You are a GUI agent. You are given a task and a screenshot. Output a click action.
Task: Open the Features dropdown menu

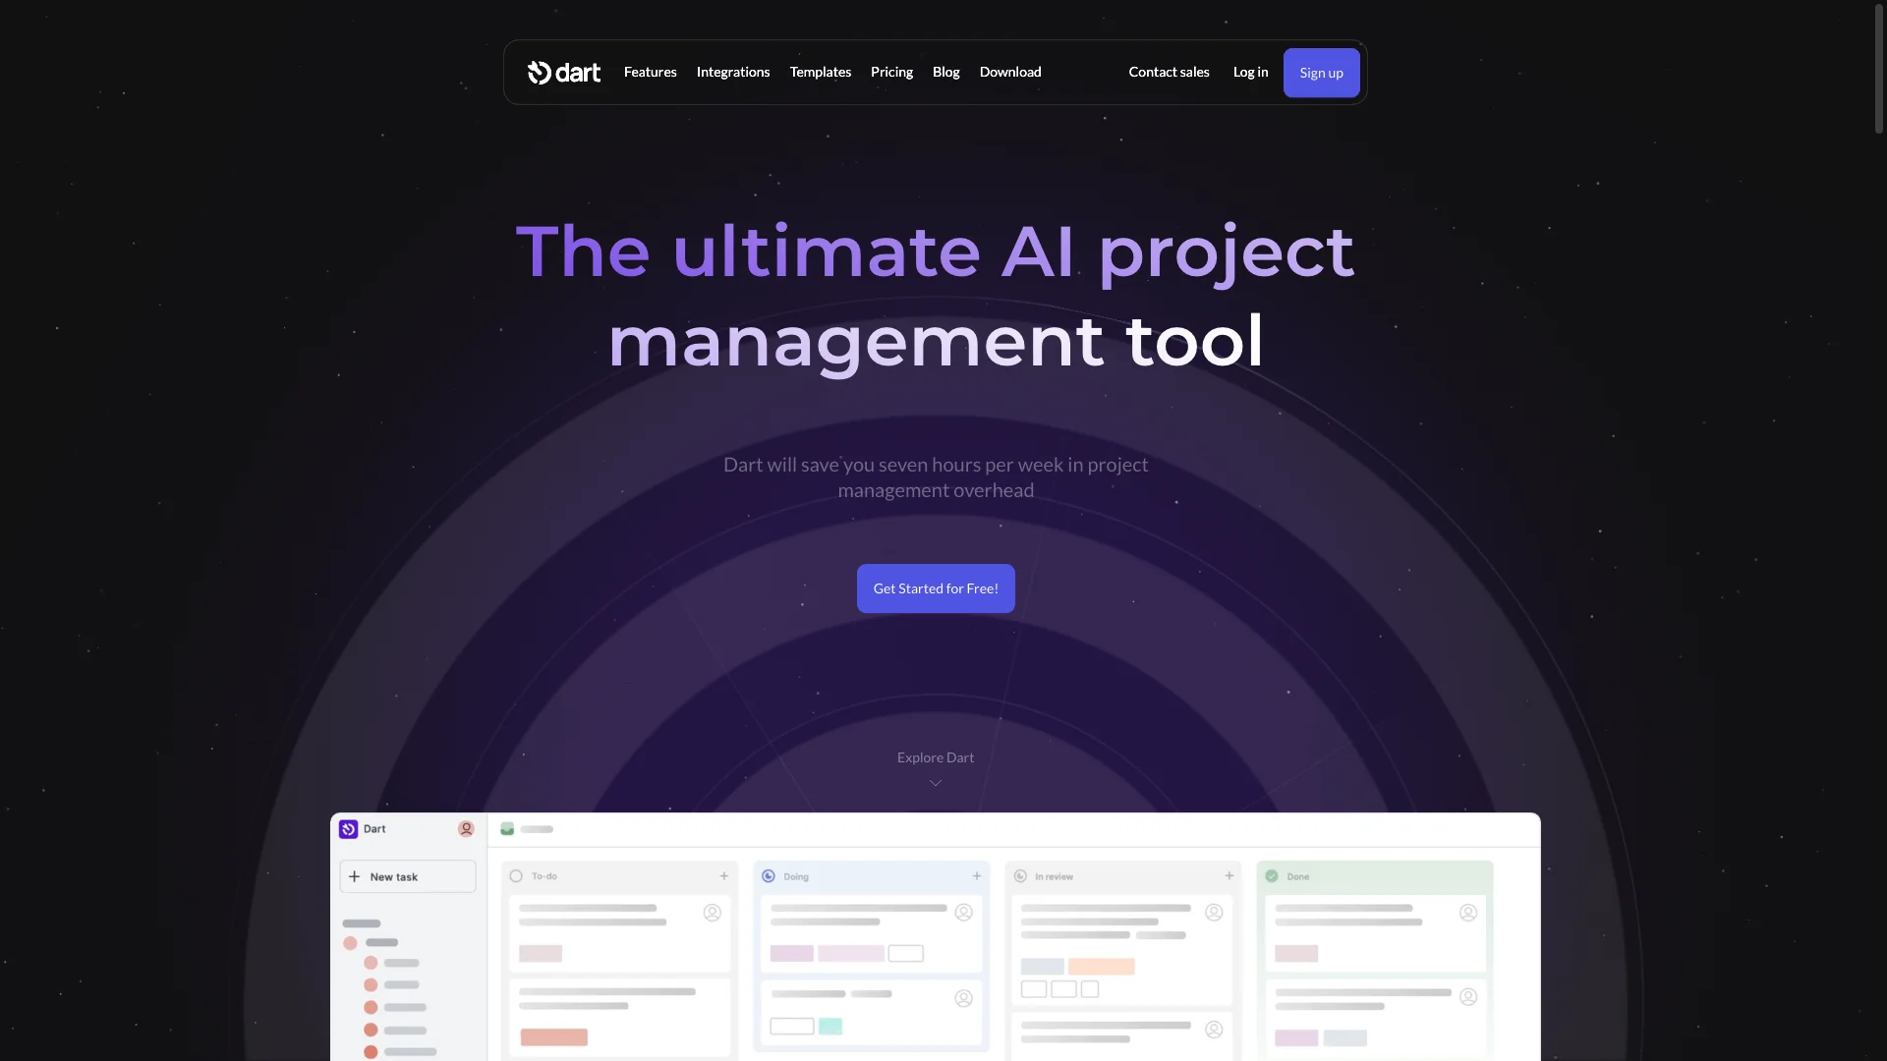click(x=650, y=72)
